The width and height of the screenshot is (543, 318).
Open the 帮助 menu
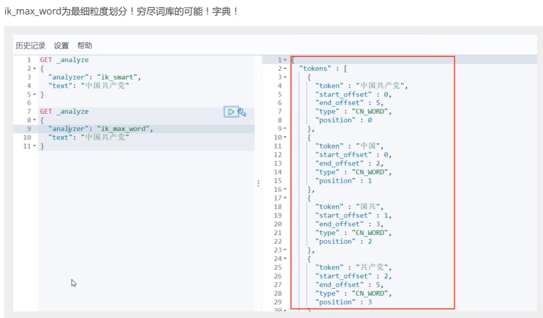85,46
